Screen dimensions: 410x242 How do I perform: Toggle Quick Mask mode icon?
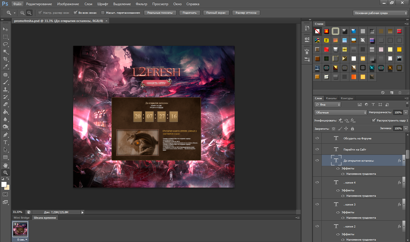coord(5,194)
